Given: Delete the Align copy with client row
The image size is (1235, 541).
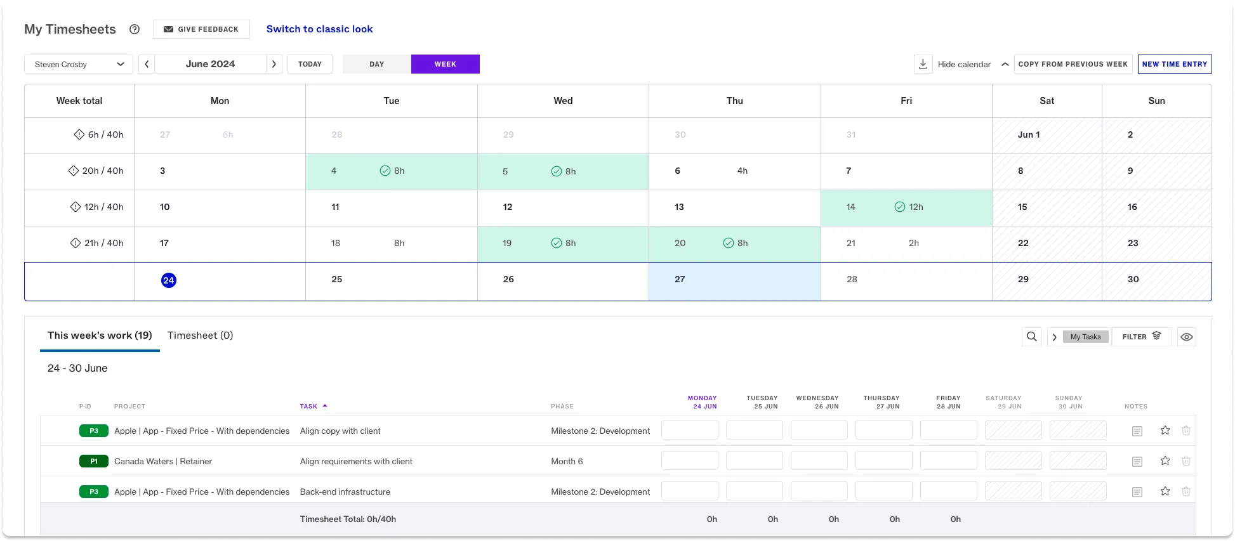Looking at the screenshot, I should [x=1186, y=431].
